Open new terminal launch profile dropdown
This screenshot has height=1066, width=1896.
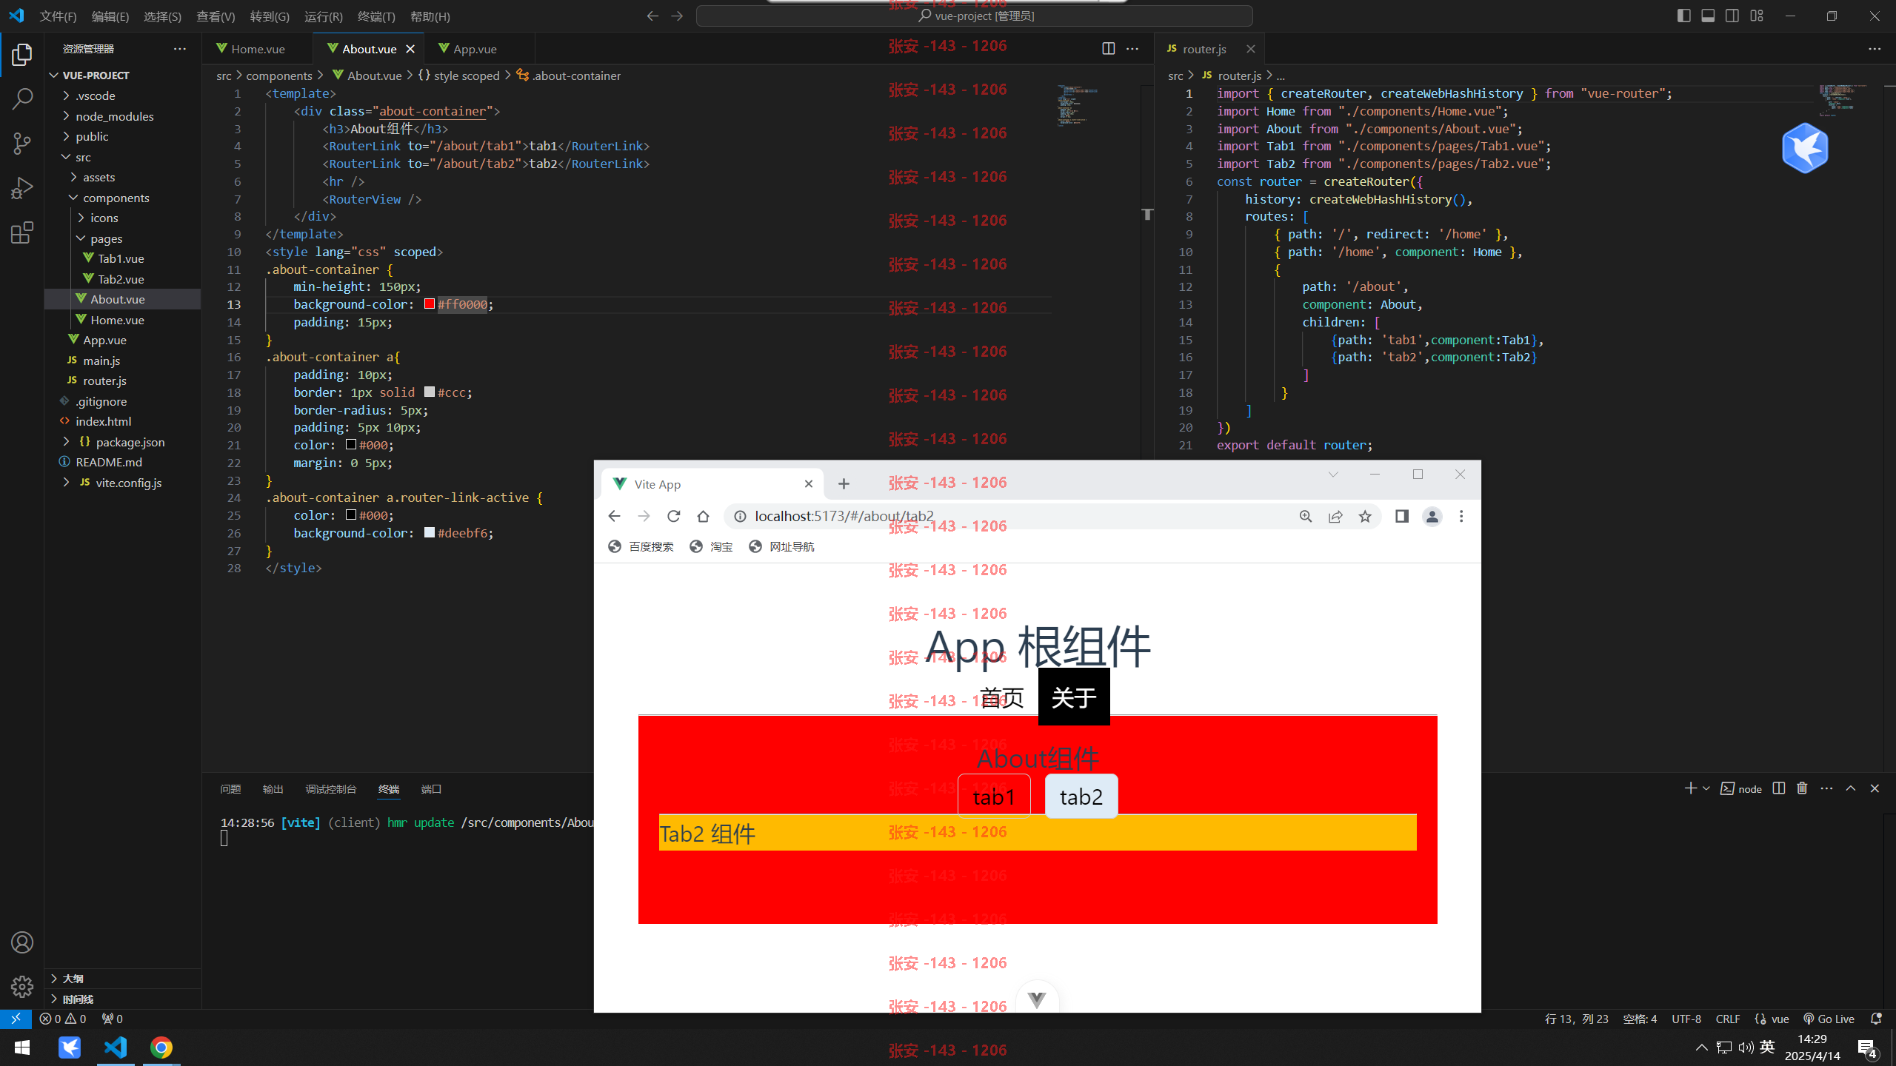tap(1706, 788)
